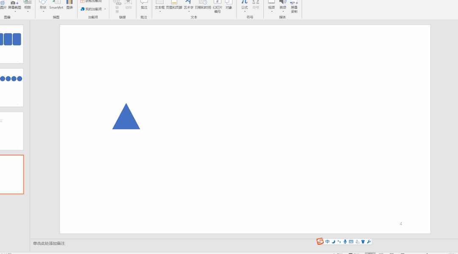Click the Sogou input method logo
Screen dimensions: 458x254
[320, 241]
